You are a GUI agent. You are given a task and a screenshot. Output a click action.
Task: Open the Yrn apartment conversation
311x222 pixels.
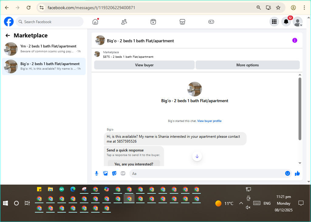click(x=44, y=49)
